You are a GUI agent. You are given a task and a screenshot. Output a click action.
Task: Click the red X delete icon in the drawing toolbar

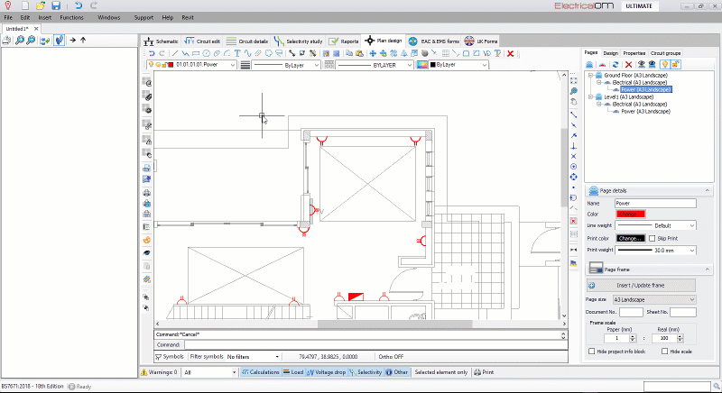point(510,53)
